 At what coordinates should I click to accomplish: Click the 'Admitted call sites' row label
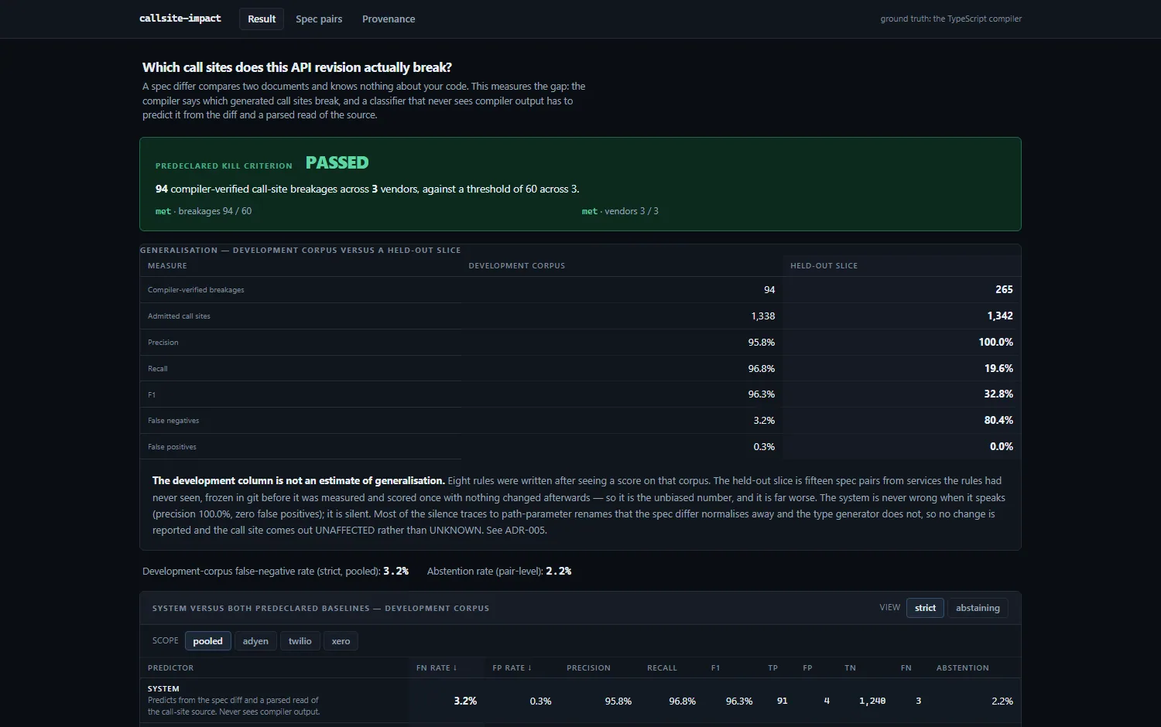pos(179,316)
